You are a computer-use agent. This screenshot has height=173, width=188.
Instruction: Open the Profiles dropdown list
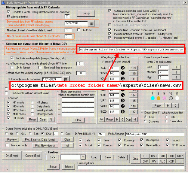(x=83, y=157)
